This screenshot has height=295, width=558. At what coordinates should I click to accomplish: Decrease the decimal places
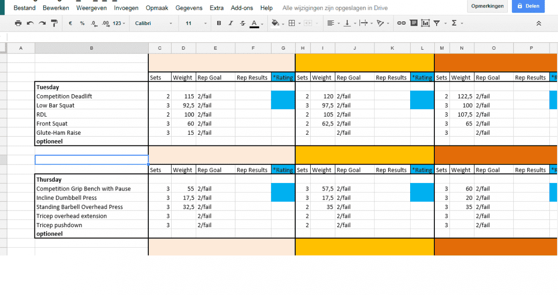[x=93, y=23]
